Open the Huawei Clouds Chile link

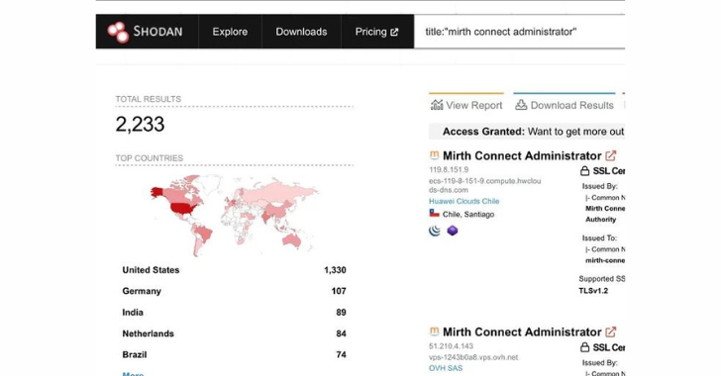(463, 201)
